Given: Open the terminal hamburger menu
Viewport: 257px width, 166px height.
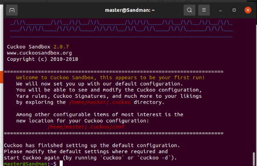Looking at the screenshot, I should tap(204, 10).
